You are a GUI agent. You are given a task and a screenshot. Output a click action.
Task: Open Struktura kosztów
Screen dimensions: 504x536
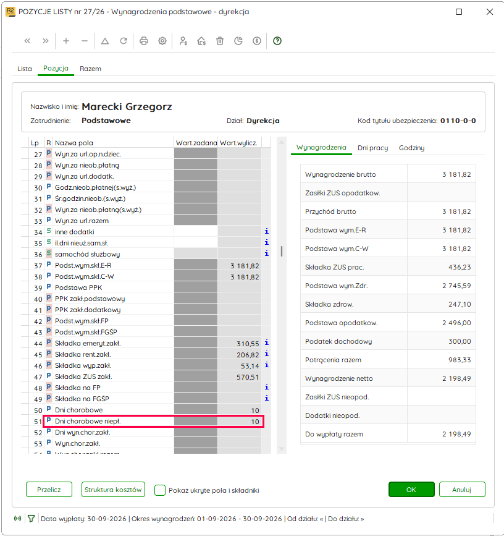click(113, 490)
